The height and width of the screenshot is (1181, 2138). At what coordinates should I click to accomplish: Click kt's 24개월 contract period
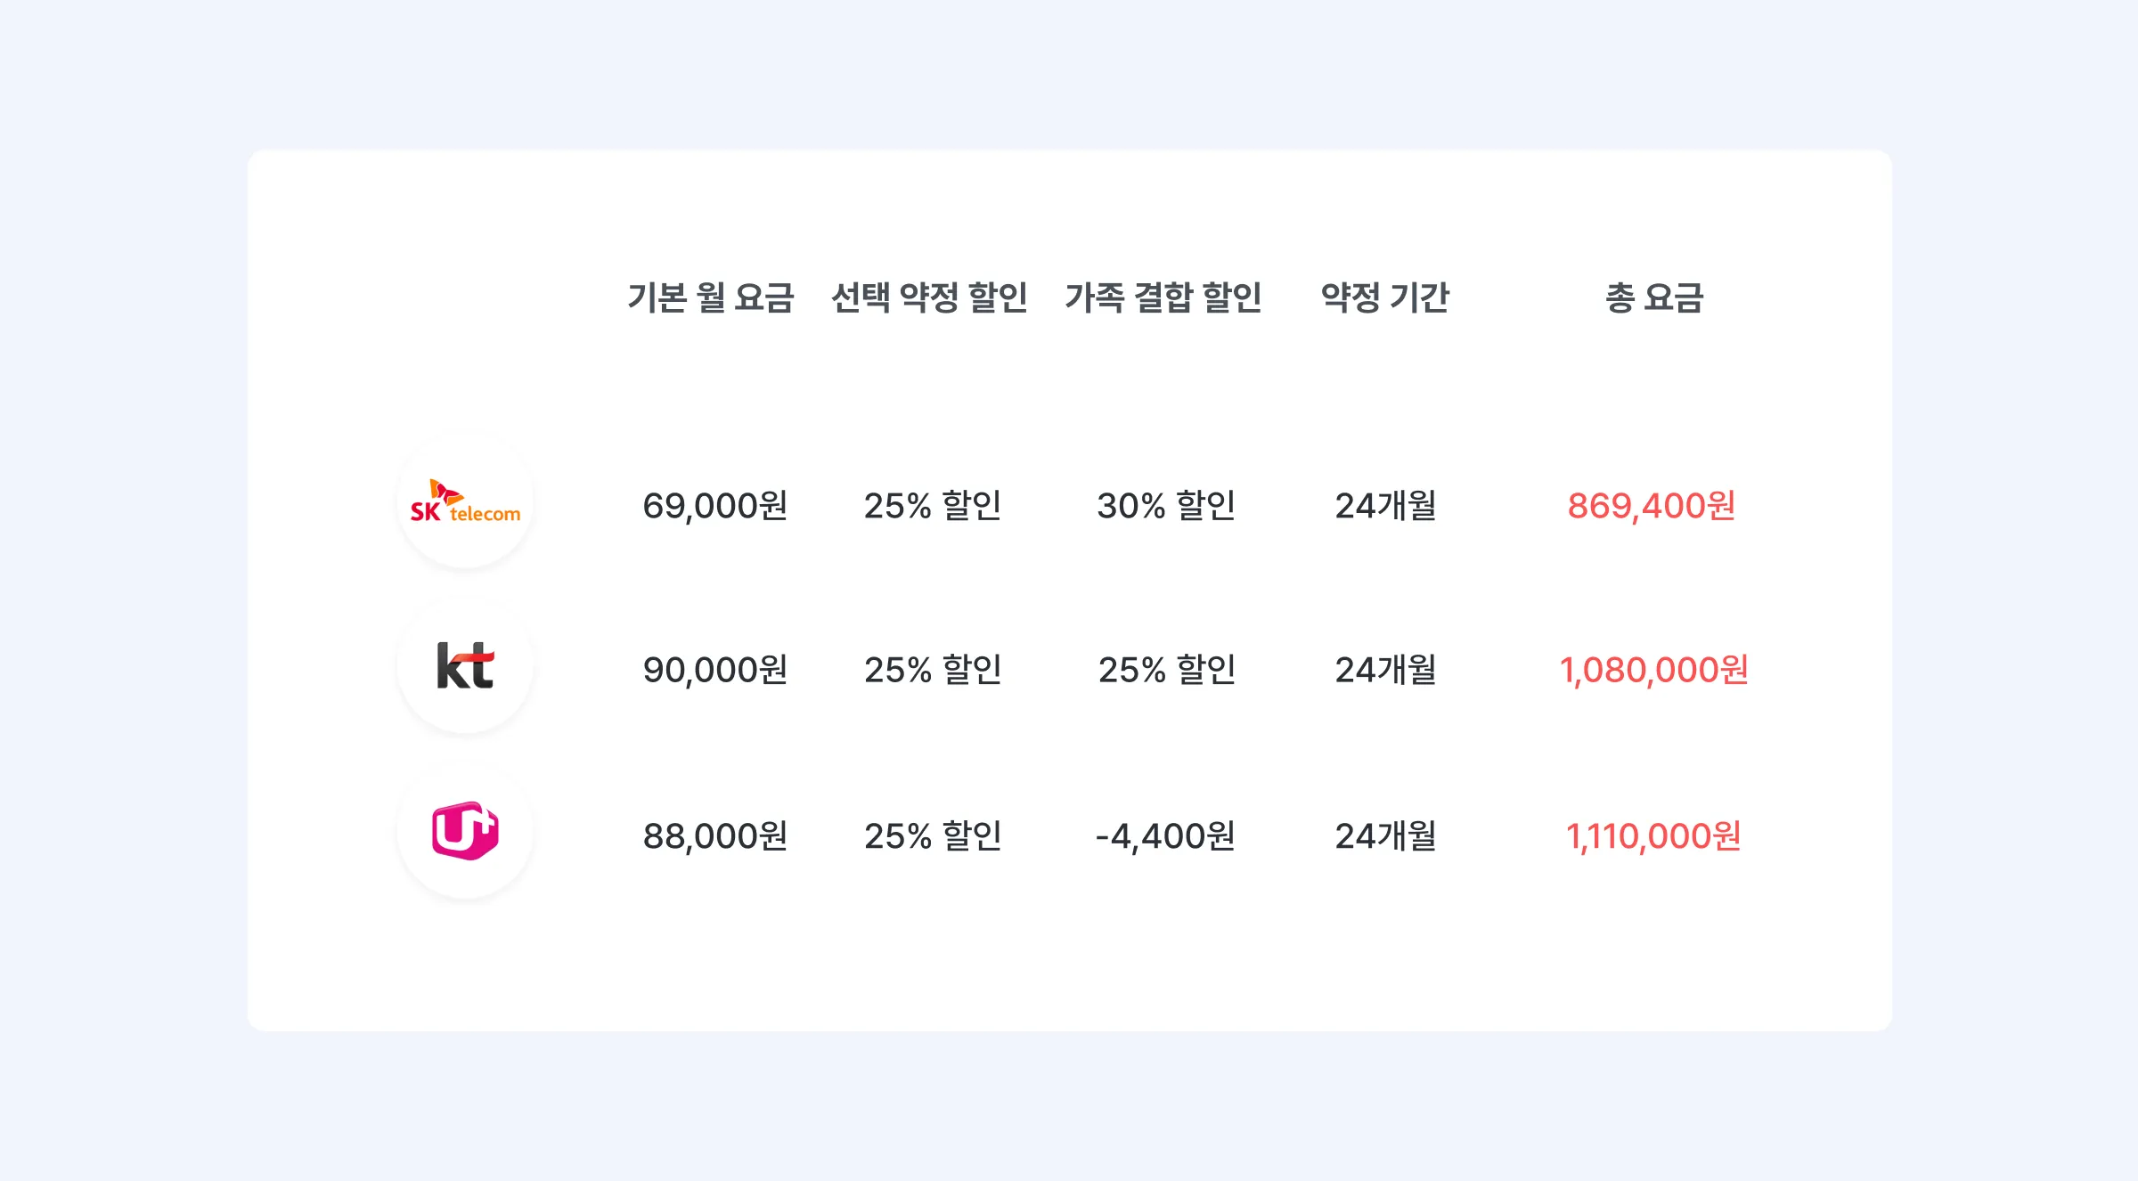pos(1385,670)
